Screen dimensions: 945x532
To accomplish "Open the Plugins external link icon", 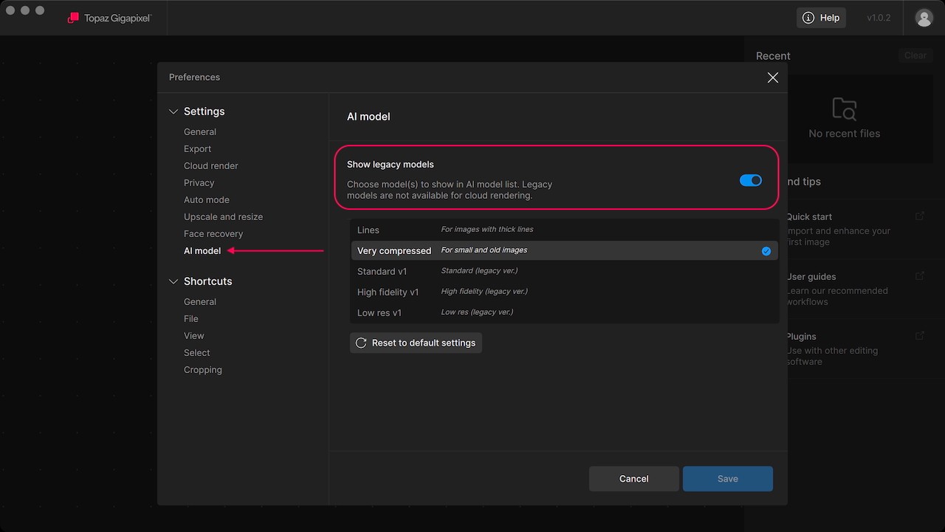I will (x=920, y=336).
